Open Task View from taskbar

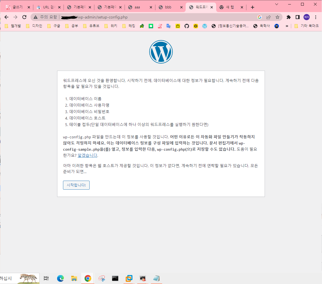[x=46, y=278]
